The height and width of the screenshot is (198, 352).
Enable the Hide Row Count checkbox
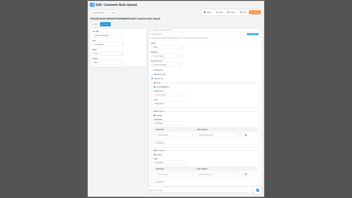[x=152, y=74]
